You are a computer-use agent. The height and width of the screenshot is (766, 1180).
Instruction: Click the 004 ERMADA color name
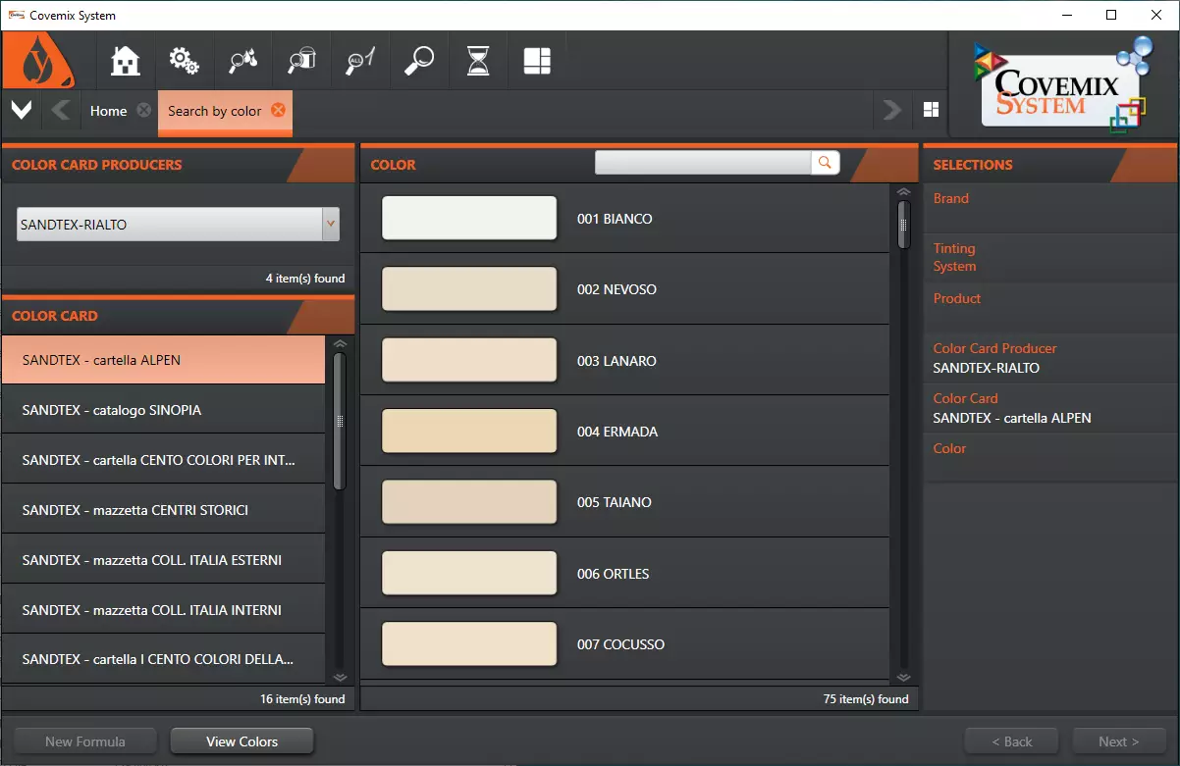pos(617,432)
